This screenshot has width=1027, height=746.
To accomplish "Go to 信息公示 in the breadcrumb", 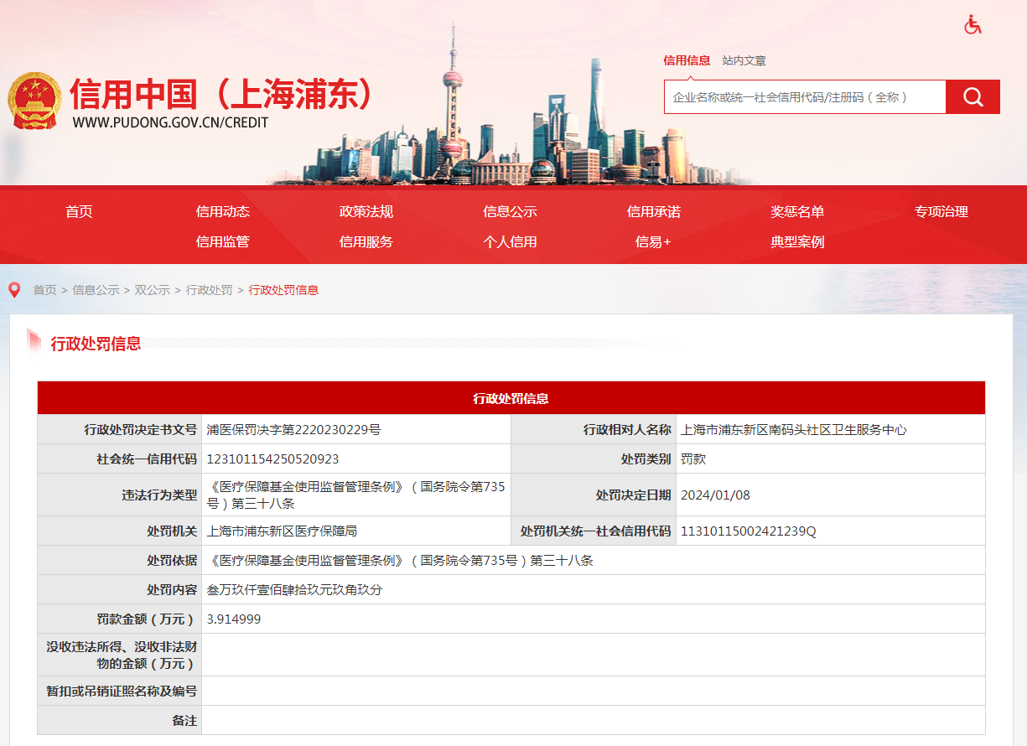I will pyautogui.click(x=96, y=290).
